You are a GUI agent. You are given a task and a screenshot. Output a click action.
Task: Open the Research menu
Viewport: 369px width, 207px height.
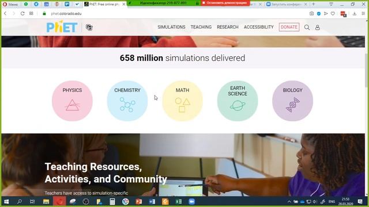tap(228, 27)
